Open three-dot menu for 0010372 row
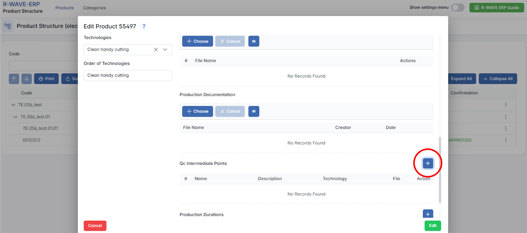Screen dimensions: 527x233 (506, 140)
